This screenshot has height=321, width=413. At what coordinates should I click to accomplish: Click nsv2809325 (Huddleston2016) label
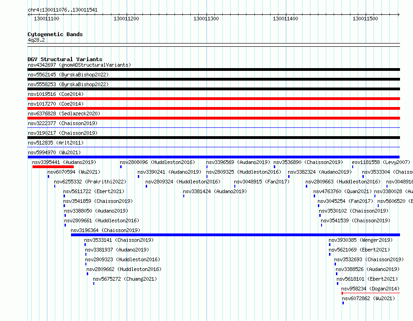pos(244,172)
